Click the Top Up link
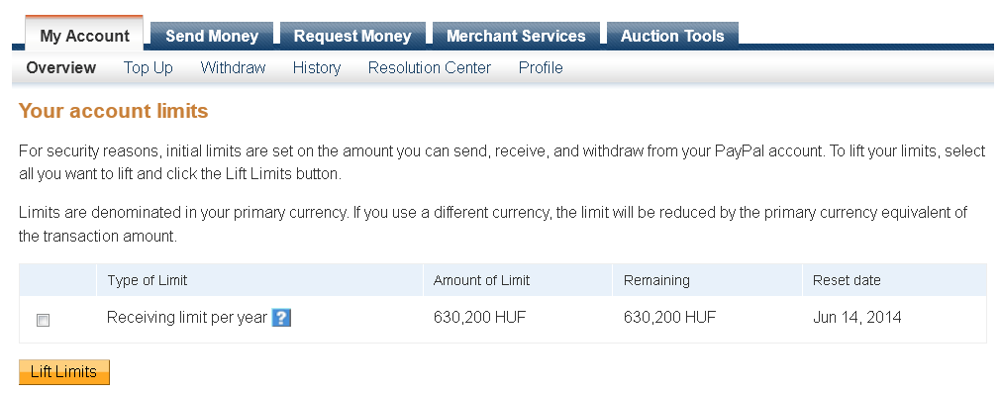 click(148, 67)
